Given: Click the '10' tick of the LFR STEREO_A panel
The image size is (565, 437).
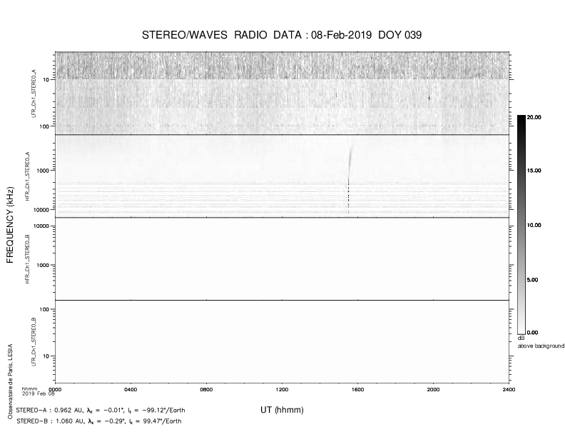Looking at the screenshot, I should tap(46, 80).
